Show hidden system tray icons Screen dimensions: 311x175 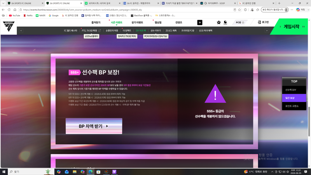tap(272, 172)
